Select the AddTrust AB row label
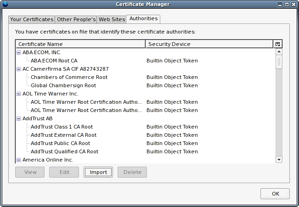 (37, 118)
